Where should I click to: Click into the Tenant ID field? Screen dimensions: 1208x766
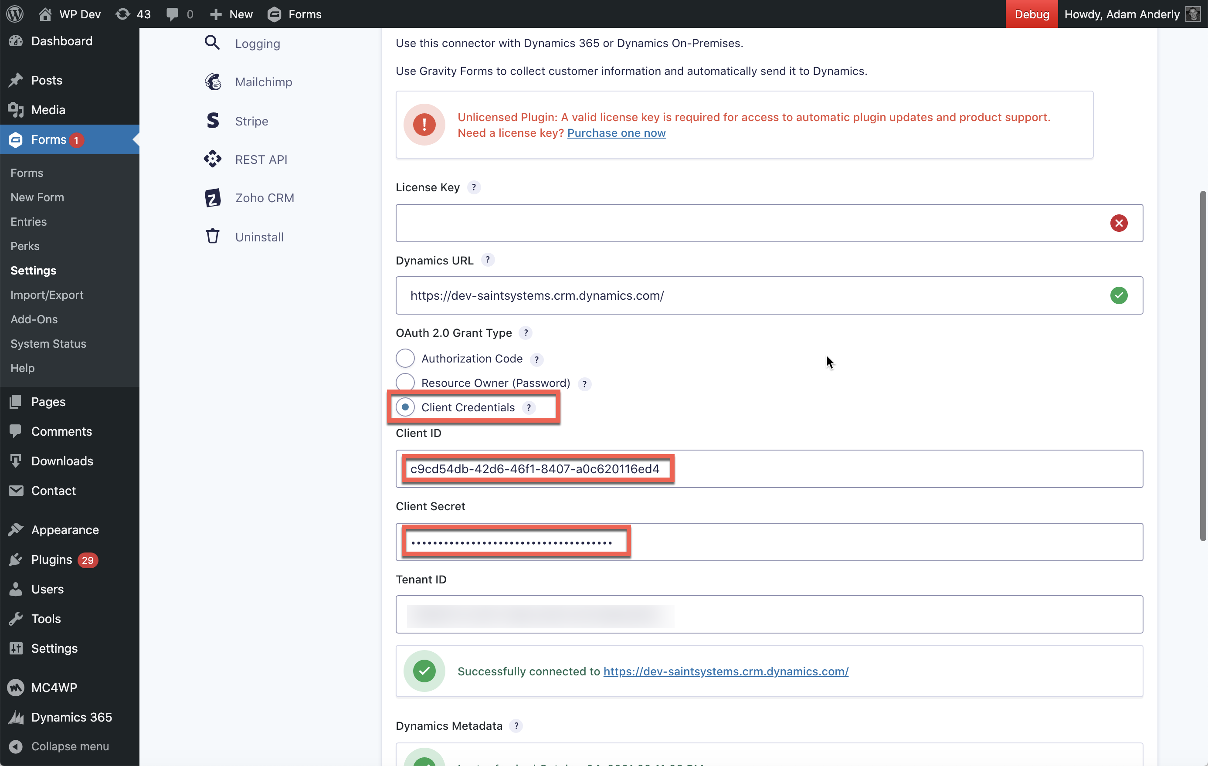[x=769, y=614]
